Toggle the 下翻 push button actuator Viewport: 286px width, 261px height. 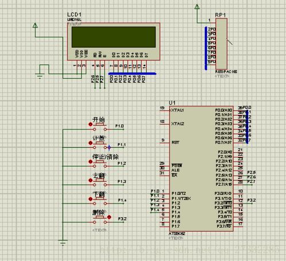(x=91, y=199)
